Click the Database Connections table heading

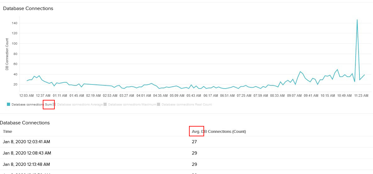(25, 123)
